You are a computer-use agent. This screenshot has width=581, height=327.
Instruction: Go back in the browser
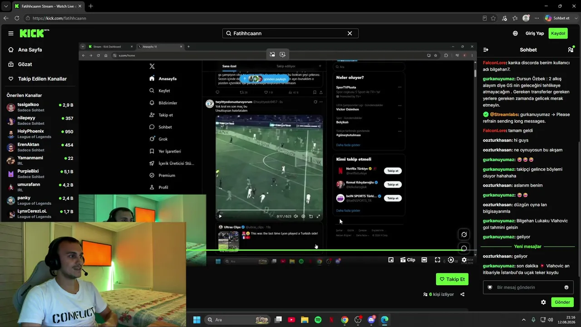pyautogui.click(x=6, y=18)
